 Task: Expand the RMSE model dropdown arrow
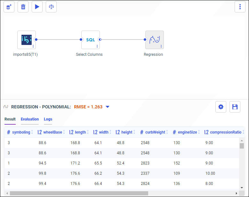(x=108, y=107)
